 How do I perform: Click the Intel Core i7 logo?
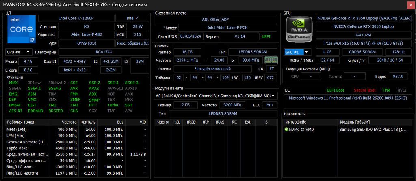tap(22, 29)
